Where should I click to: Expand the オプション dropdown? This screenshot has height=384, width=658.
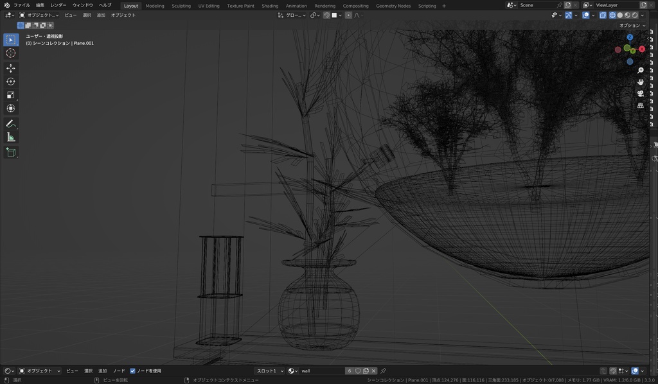[x=632, y=26]
